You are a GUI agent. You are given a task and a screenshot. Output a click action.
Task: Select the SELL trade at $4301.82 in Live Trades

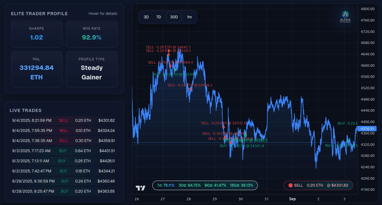[x=63, y=121]
